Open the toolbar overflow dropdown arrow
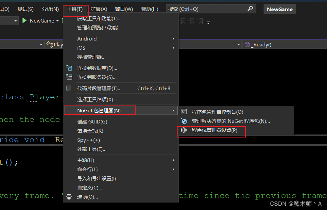Image resolution: width=327 pixels, height=210 pixels. [x=208, y=22]
